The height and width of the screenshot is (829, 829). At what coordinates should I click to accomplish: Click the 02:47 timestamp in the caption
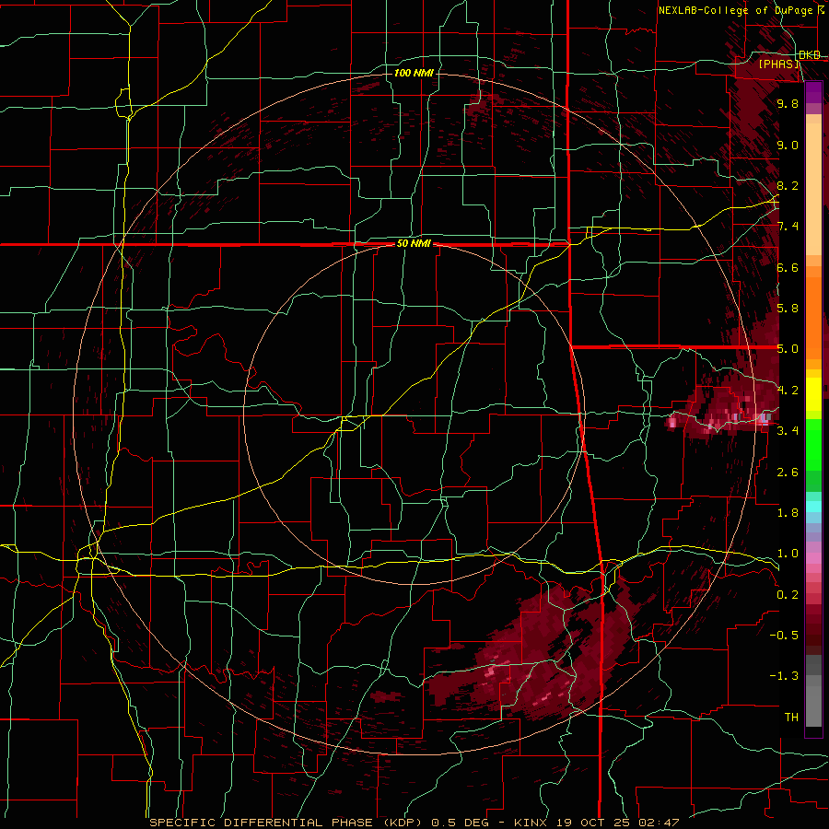point(659,823)
